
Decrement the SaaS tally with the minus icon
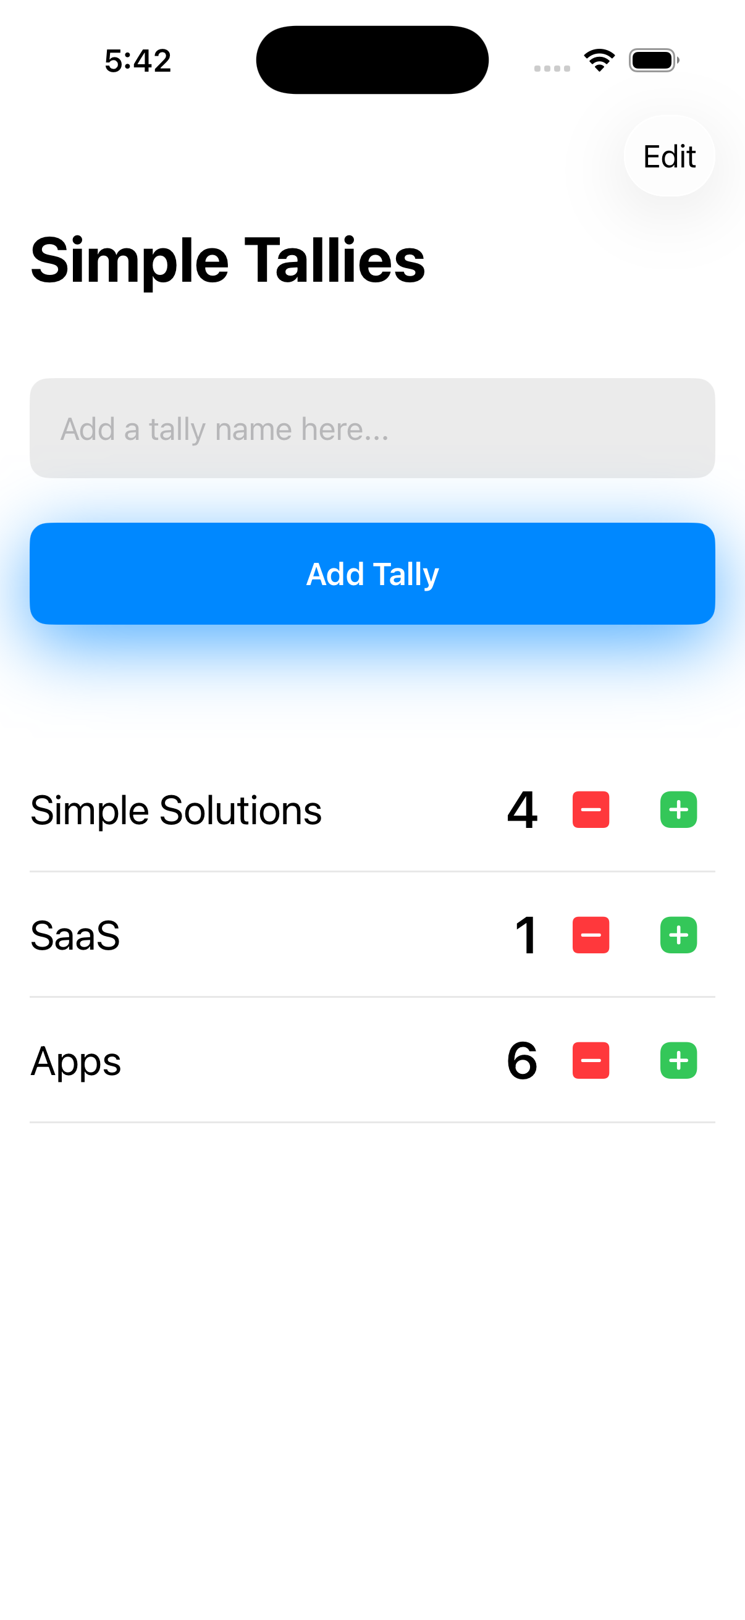591,935
